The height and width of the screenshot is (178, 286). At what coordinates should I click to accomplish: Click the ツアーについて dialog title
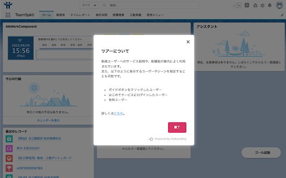pyautogui.click(x=115, y=51)
